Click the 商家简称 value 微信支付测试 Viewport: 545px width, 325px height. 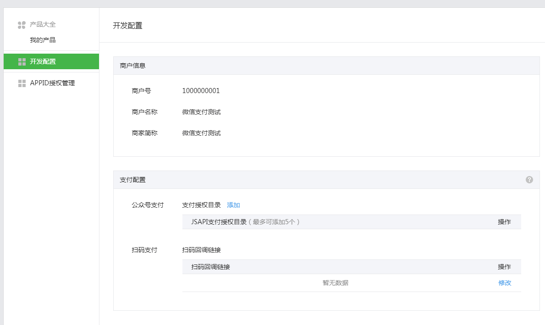[x=201, y=133]
